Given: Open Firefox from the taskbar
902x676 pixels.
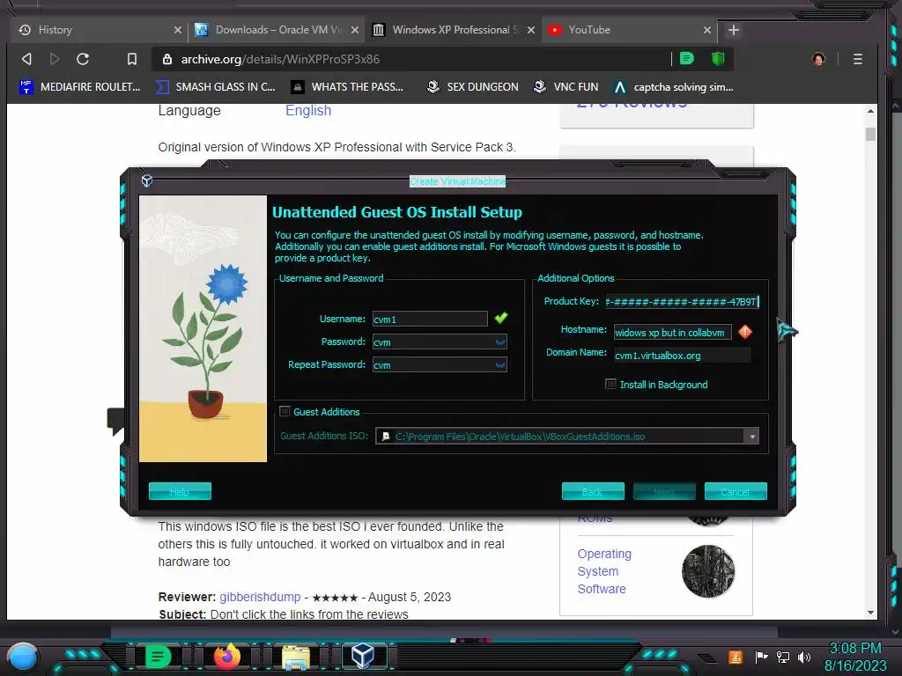Looking at the screenshot, I should 226,657.
